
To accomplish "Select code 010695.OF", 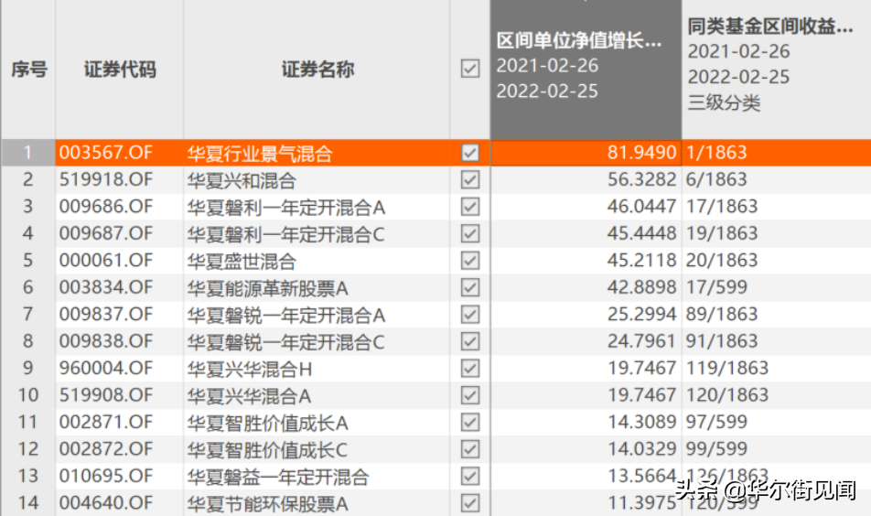I will coord(105,476).
